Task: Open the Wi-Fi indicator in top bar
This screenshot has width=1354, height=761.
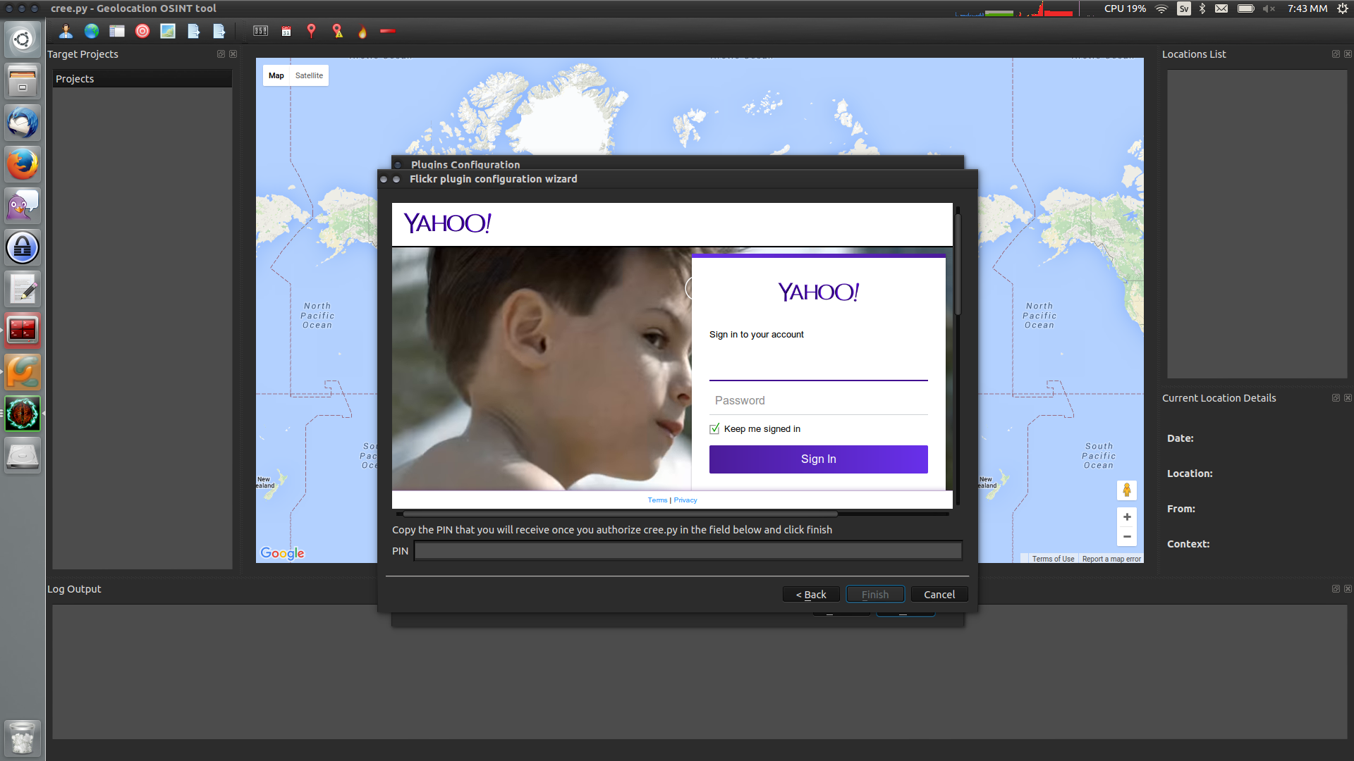Action: pos(1161,8)
